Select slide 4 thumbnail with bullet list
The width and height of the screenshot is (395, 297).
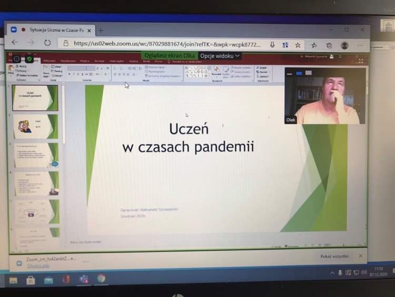coord(36,184)
